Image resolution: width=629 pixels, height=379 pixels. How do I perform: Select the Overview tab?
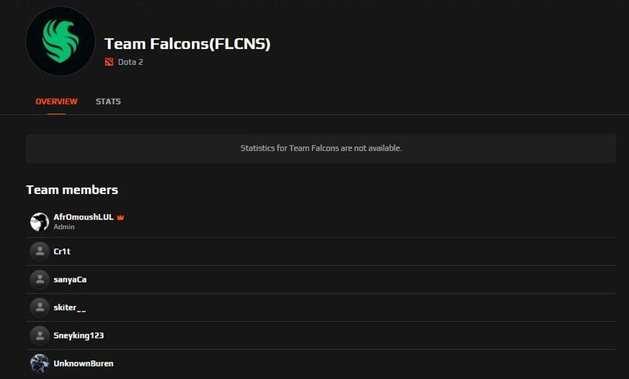coord(56,102)
